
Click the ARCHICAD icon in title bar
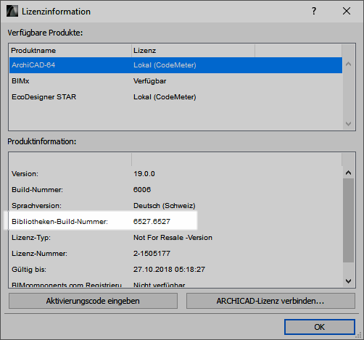click(x=12, y=11)
